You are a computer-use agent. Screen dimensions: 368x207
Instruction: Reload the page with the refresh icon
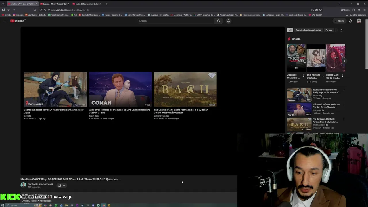click(35, 10)
